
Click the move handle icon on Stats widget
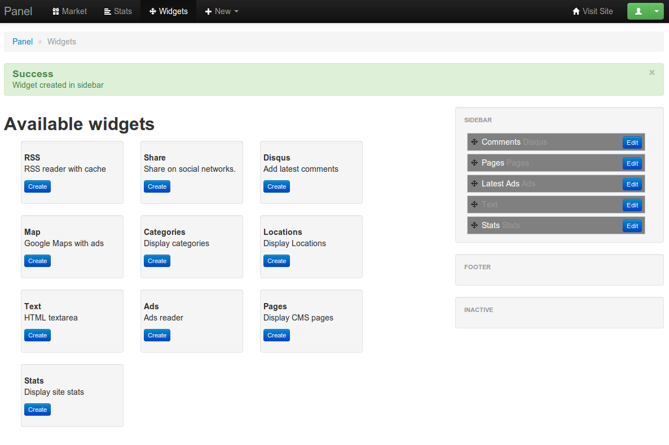point(474,225)
